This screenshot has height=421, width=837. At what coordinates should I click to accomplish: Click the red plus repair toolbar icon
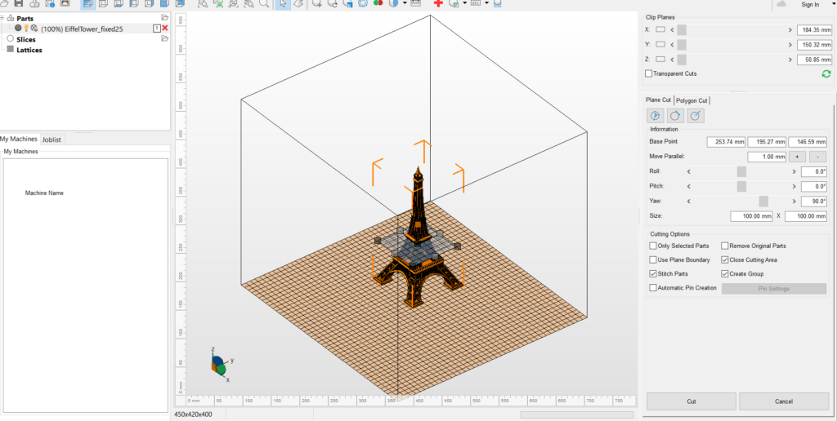click(438, 3)
